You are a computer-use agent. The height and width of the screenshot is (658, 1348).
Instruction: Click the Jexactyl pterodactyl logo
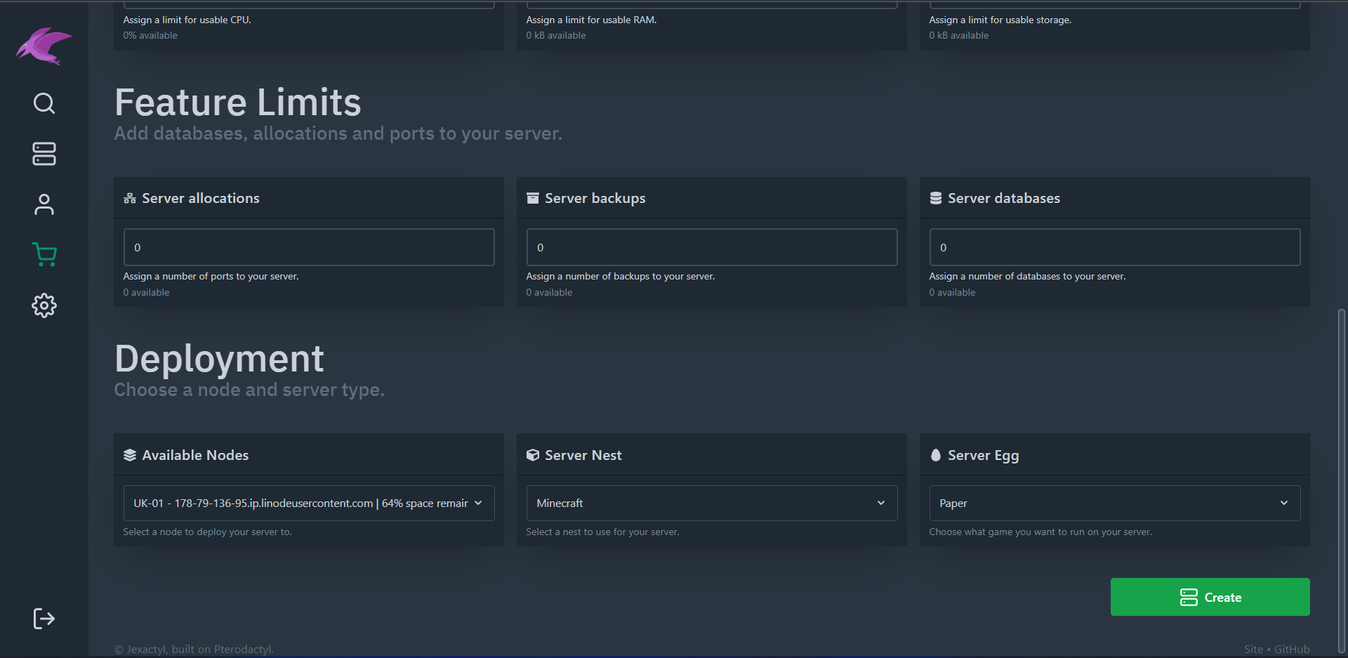[x=44, y=46]
